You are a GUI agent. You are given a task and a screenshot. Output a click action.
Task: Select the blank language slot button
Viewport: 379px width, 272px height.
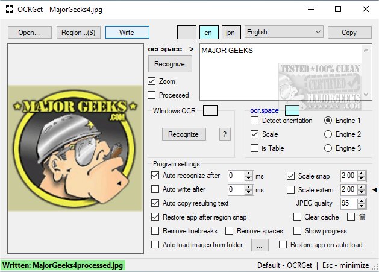click(x=187, y=32)
